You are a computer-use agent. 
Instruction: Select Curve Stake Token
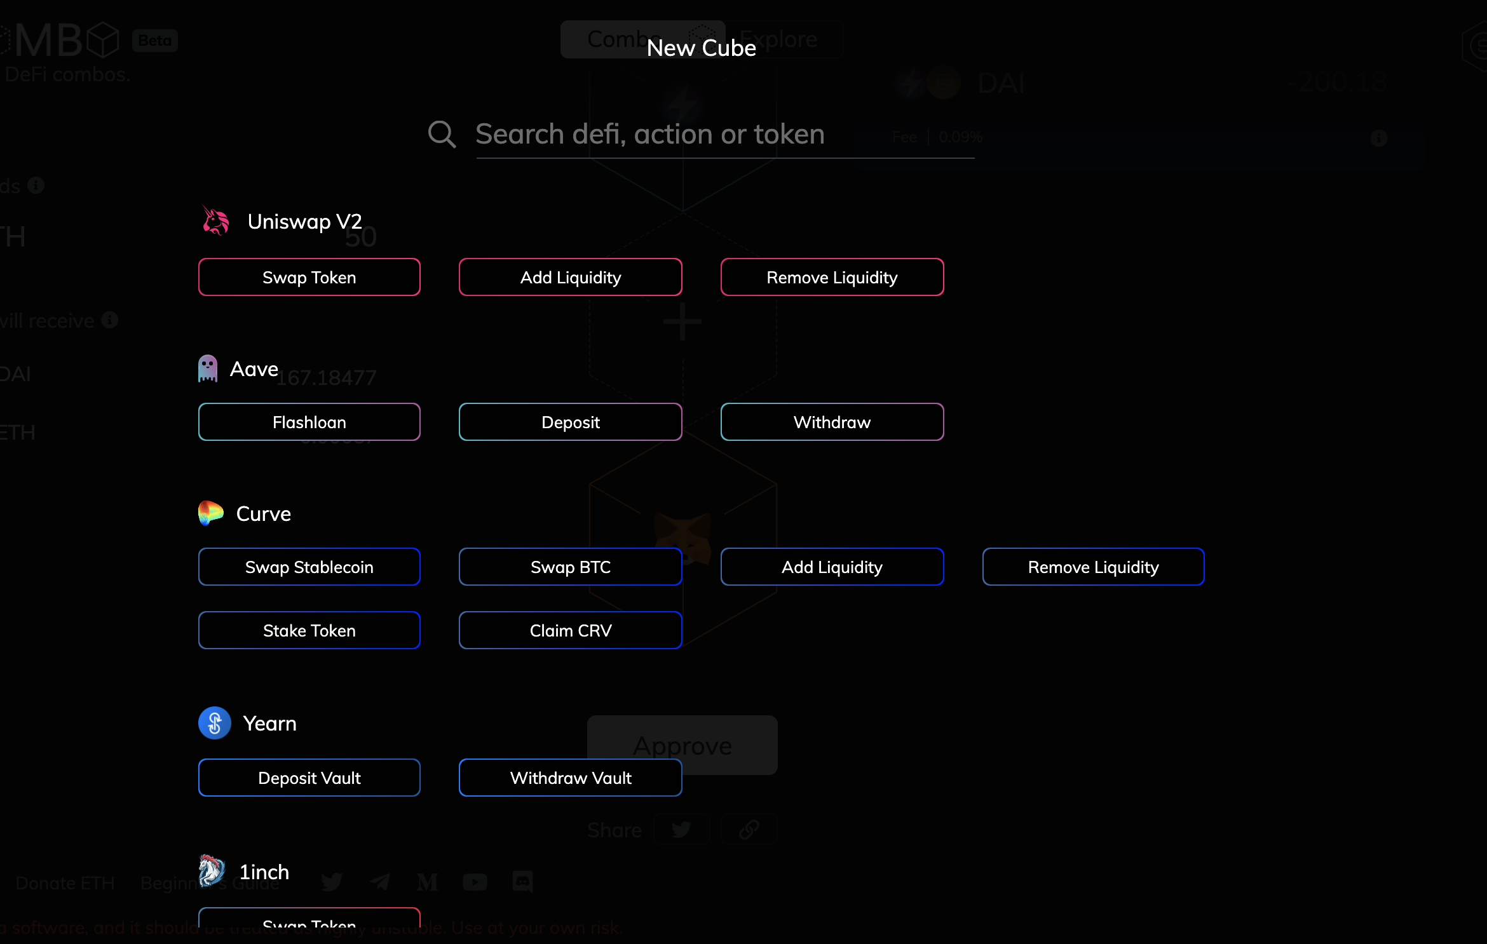click(309, 630)
